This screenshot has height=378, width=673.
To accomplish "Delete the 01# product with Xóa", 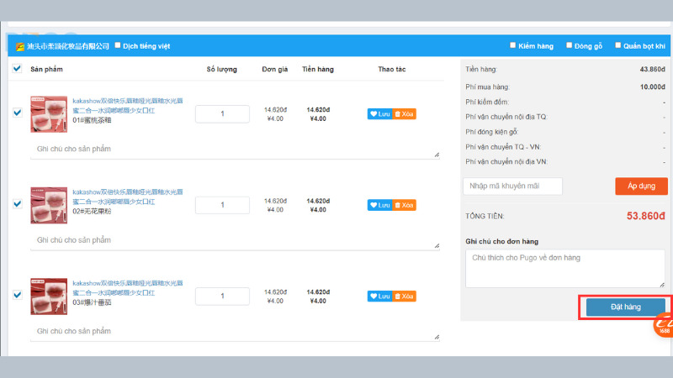I will pos(405,113).
